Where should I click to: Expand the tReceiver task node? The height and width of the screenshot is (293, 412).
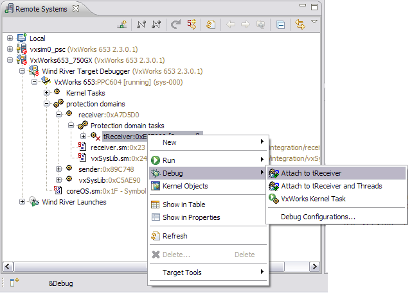(x=84, y=137)
